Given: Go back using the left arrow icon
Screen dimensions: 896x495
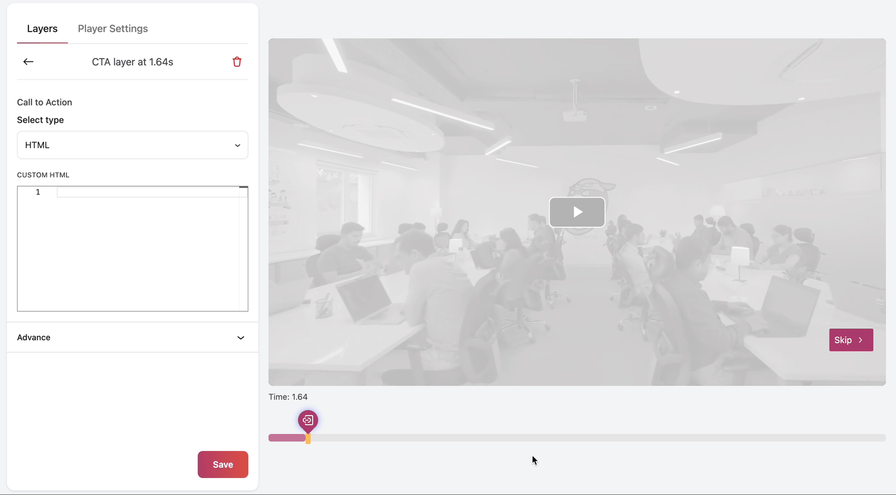Looking at the screenshot, I should click(x=28, y=62).
